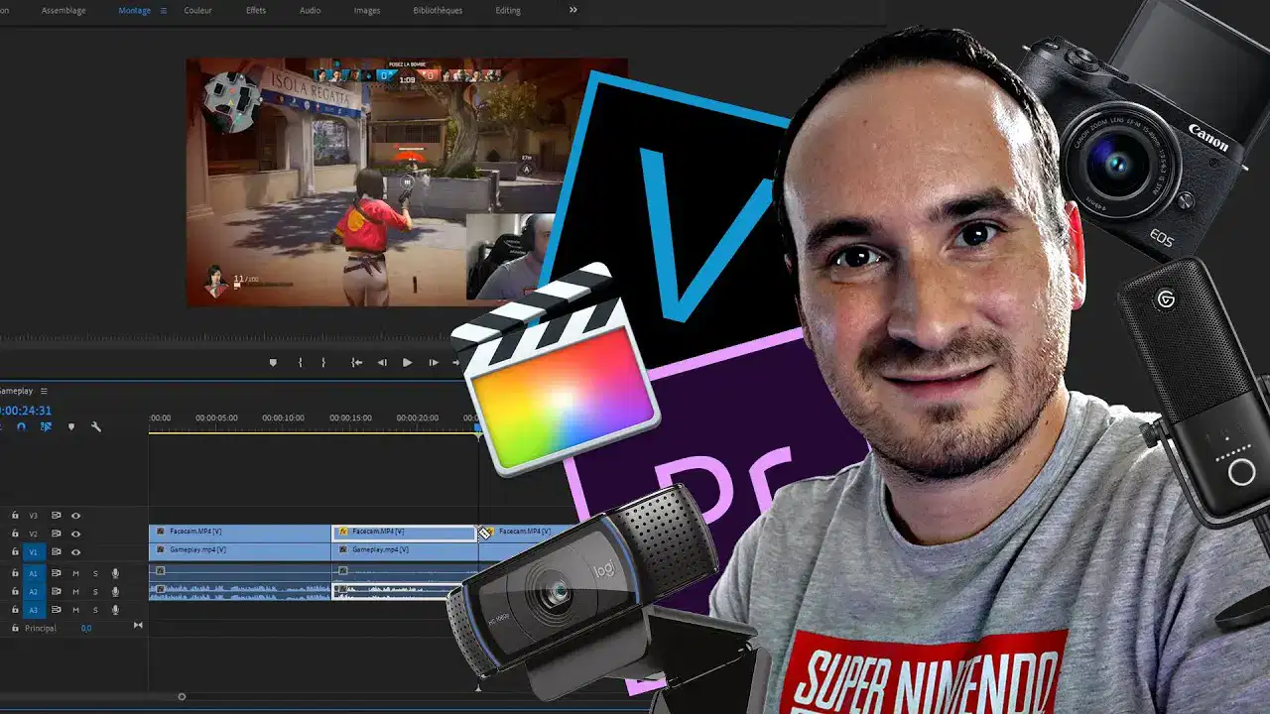Enable voice-over record on A2

[115, 591]
